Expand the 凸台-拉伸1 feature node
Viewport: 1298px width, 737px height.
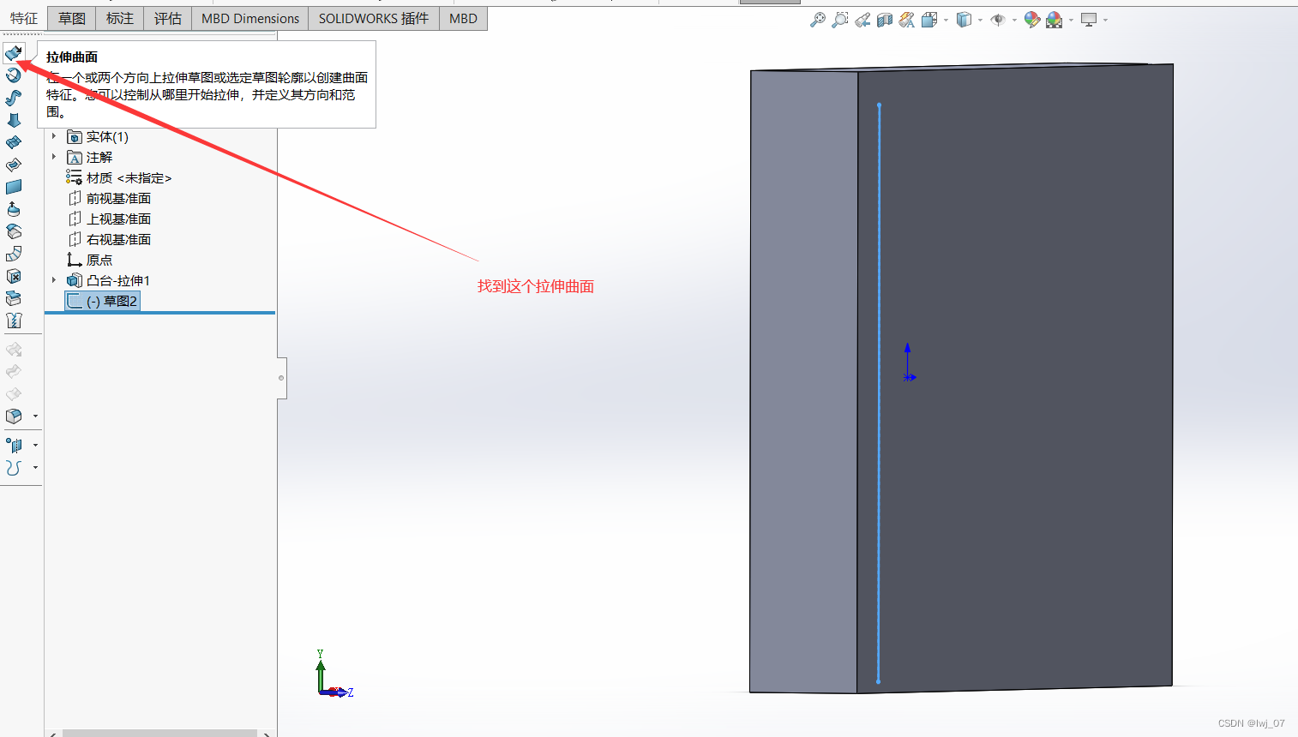(54, 280)
